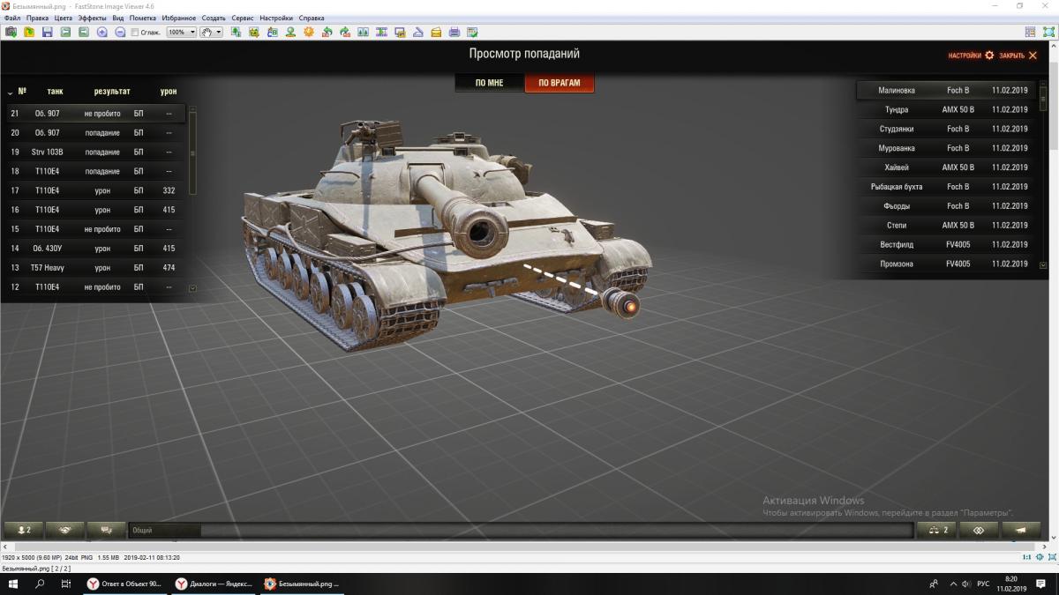Click the Windows Start button

[x=12, y=584]
